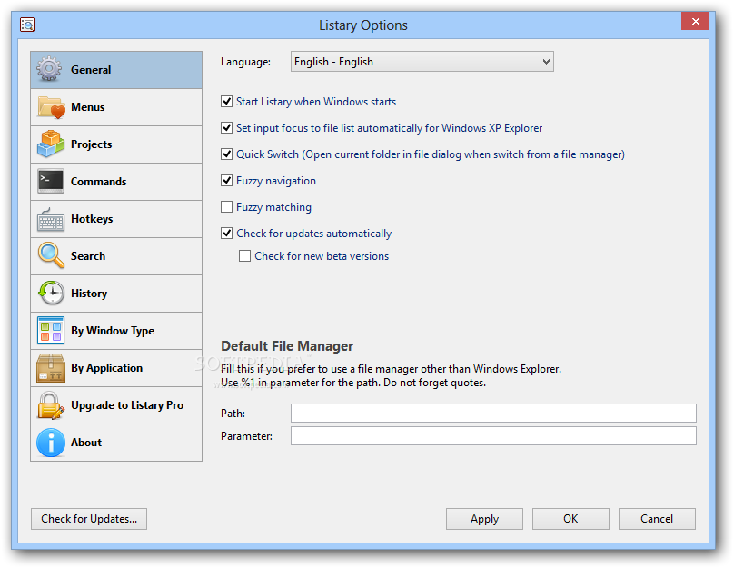
Task: Click the magnifying glass Search icon
Action: coord(50,256)
